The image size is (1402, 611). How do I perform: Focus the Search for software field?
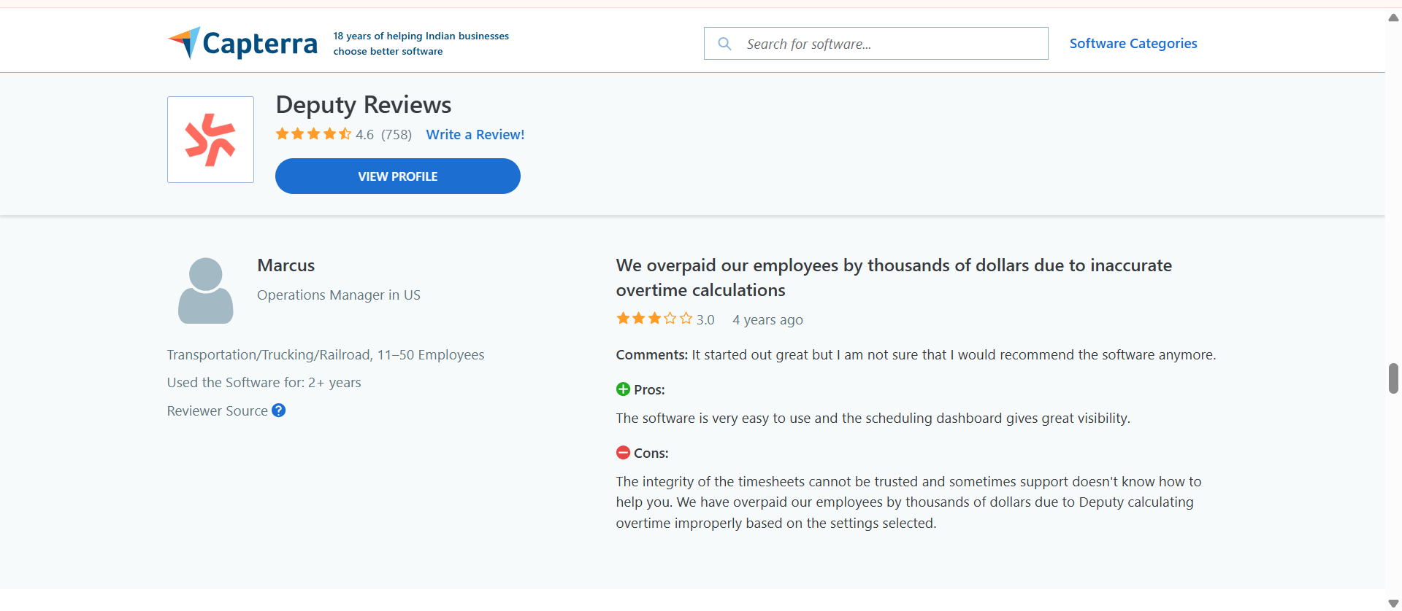pyautogui.click(x=876, y=44)
